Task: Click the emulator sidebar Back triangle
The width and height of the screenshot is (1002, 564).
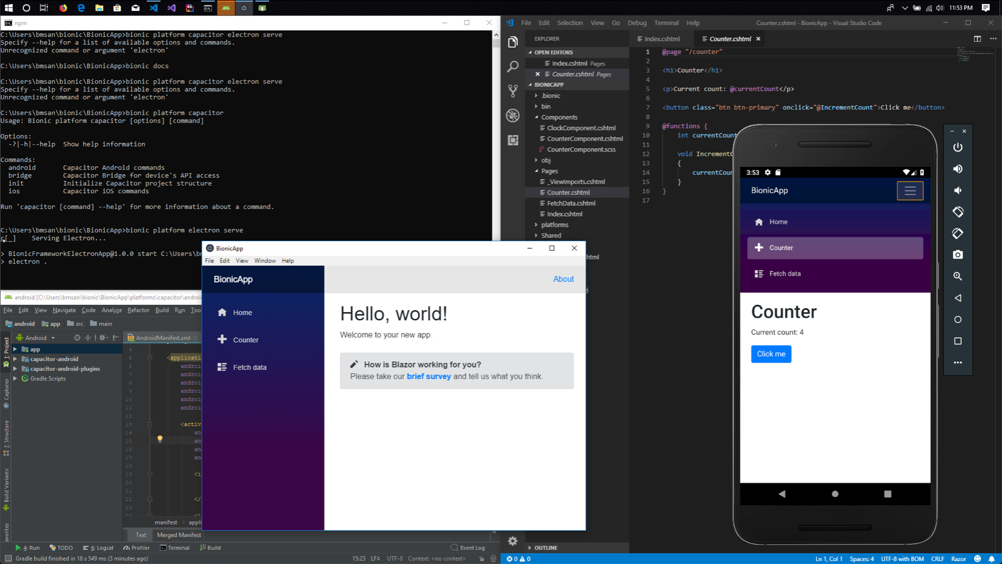Action: pyautogui.click(x=958, y=298)
